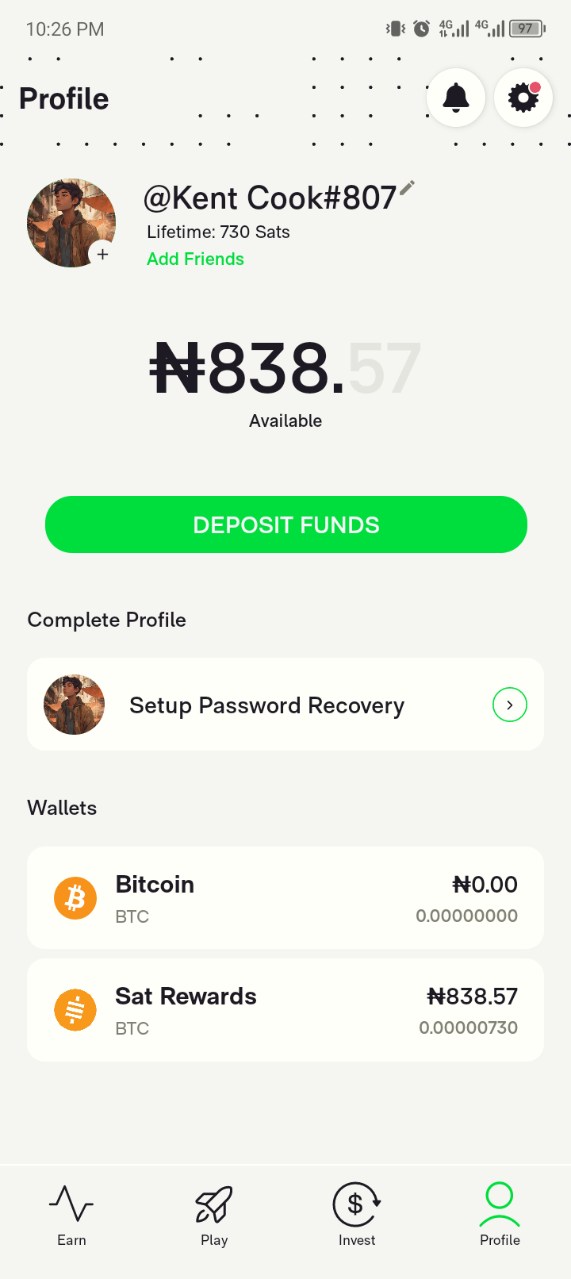
Task: Tap the Add Friends link
Action: [x=195, y=259]
